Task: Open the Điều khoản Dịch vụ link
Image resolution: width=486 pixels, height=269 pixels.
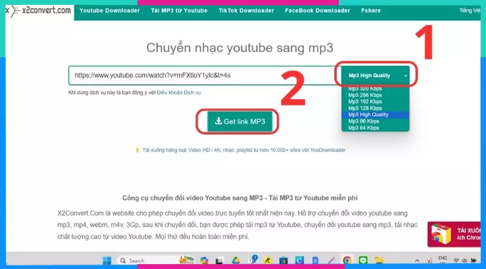Action: click(178, 93)
